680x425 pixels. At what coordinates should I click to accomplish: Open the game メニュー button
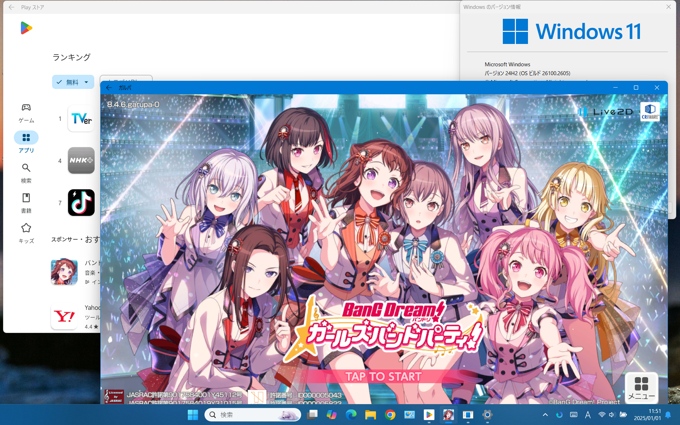point(641,388)
